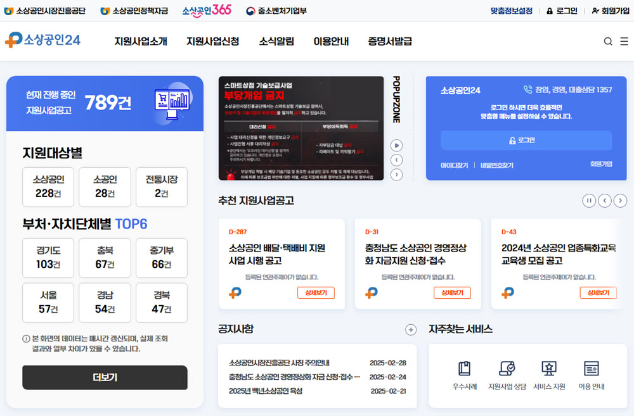
Task: Open 지원사업신청 menu
Action: (x=212, y=41)
